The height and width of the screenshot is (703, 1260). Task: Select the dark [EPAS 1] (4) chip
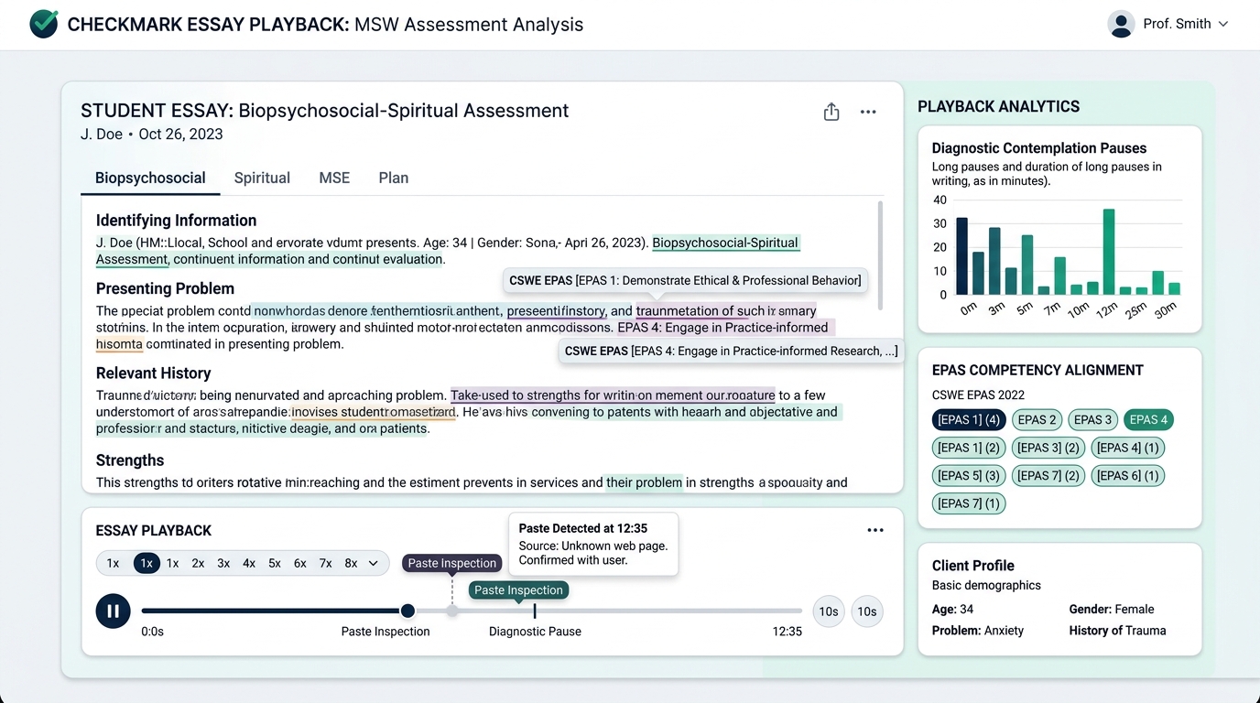[x=969, y=420]
